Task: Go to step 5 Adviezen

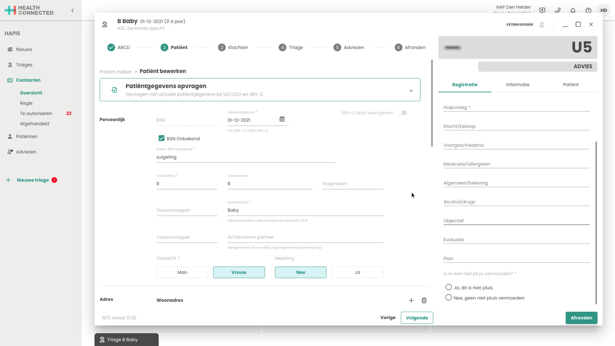Action: point(348,48)
